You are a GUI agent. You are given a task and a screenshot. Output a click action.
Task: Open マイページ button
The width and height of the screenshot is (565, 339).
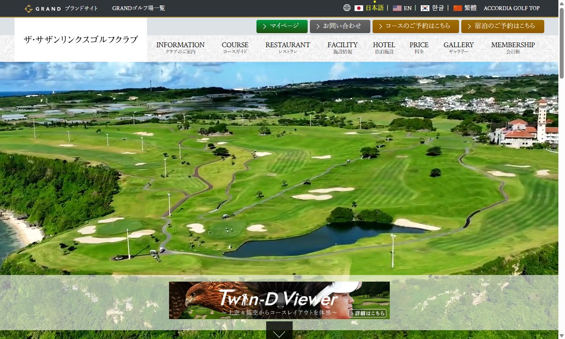[282, 26]
